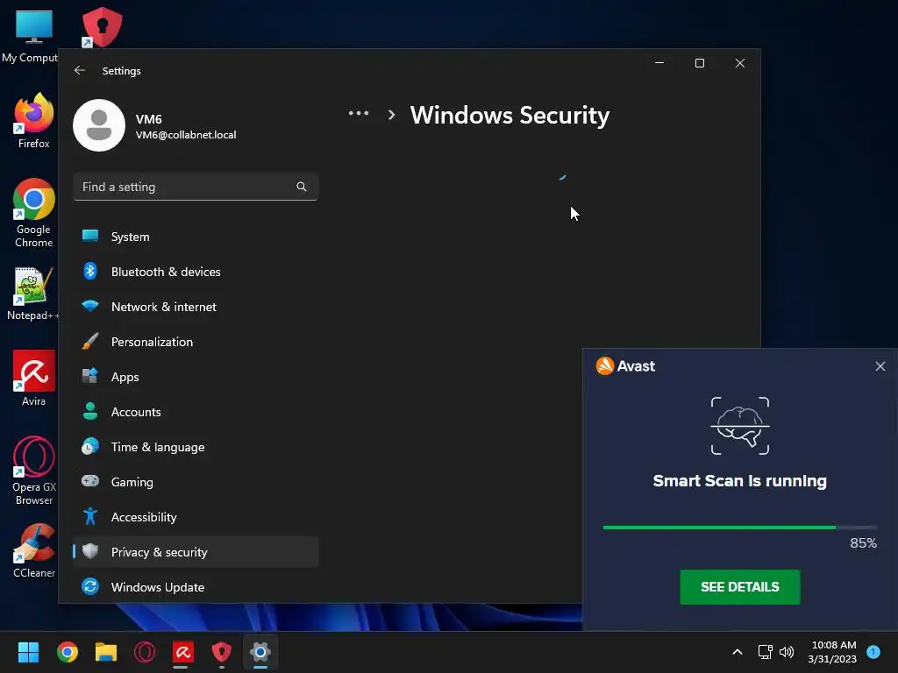Show hidden system tray icons
The image size is (898, 673).
(738, 652)
